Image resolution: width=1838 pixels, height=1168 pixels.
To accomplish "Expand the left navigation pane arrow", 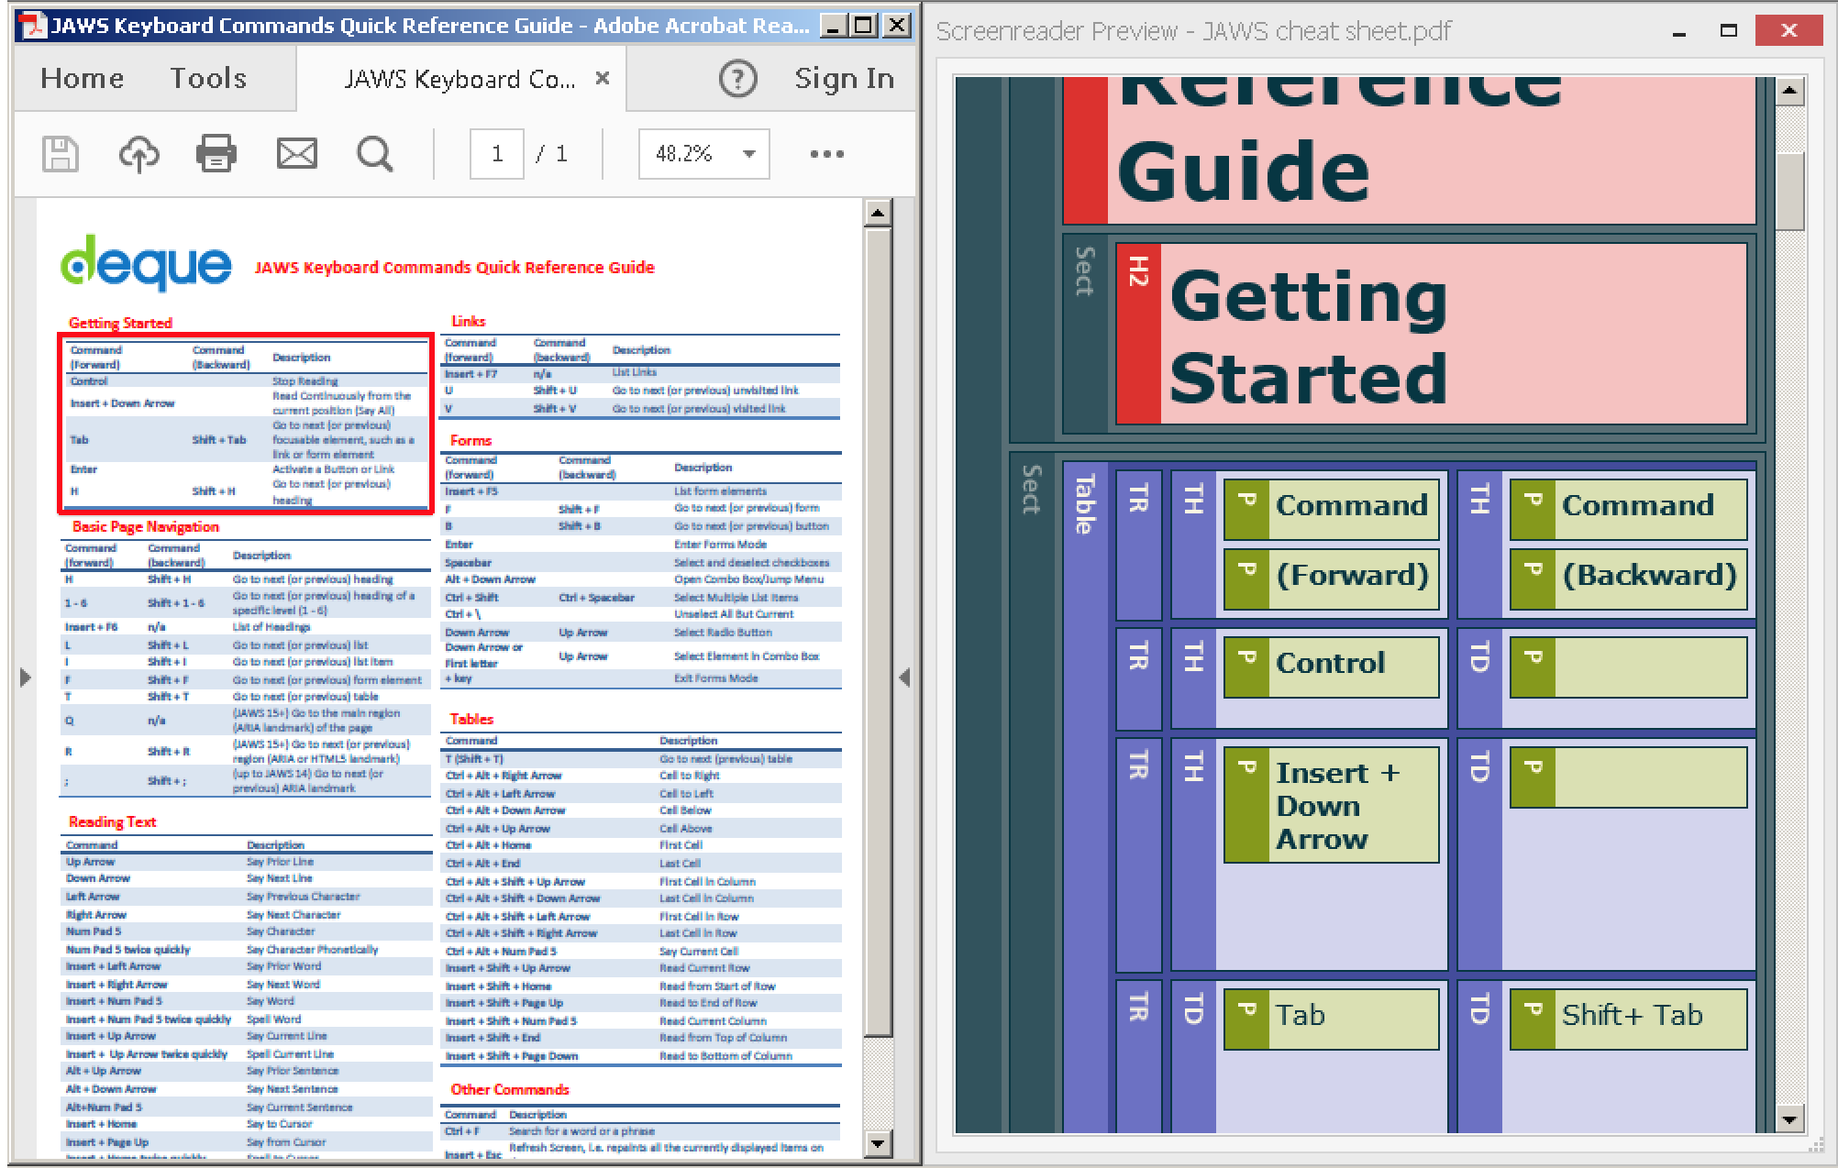I will [26, 678].
